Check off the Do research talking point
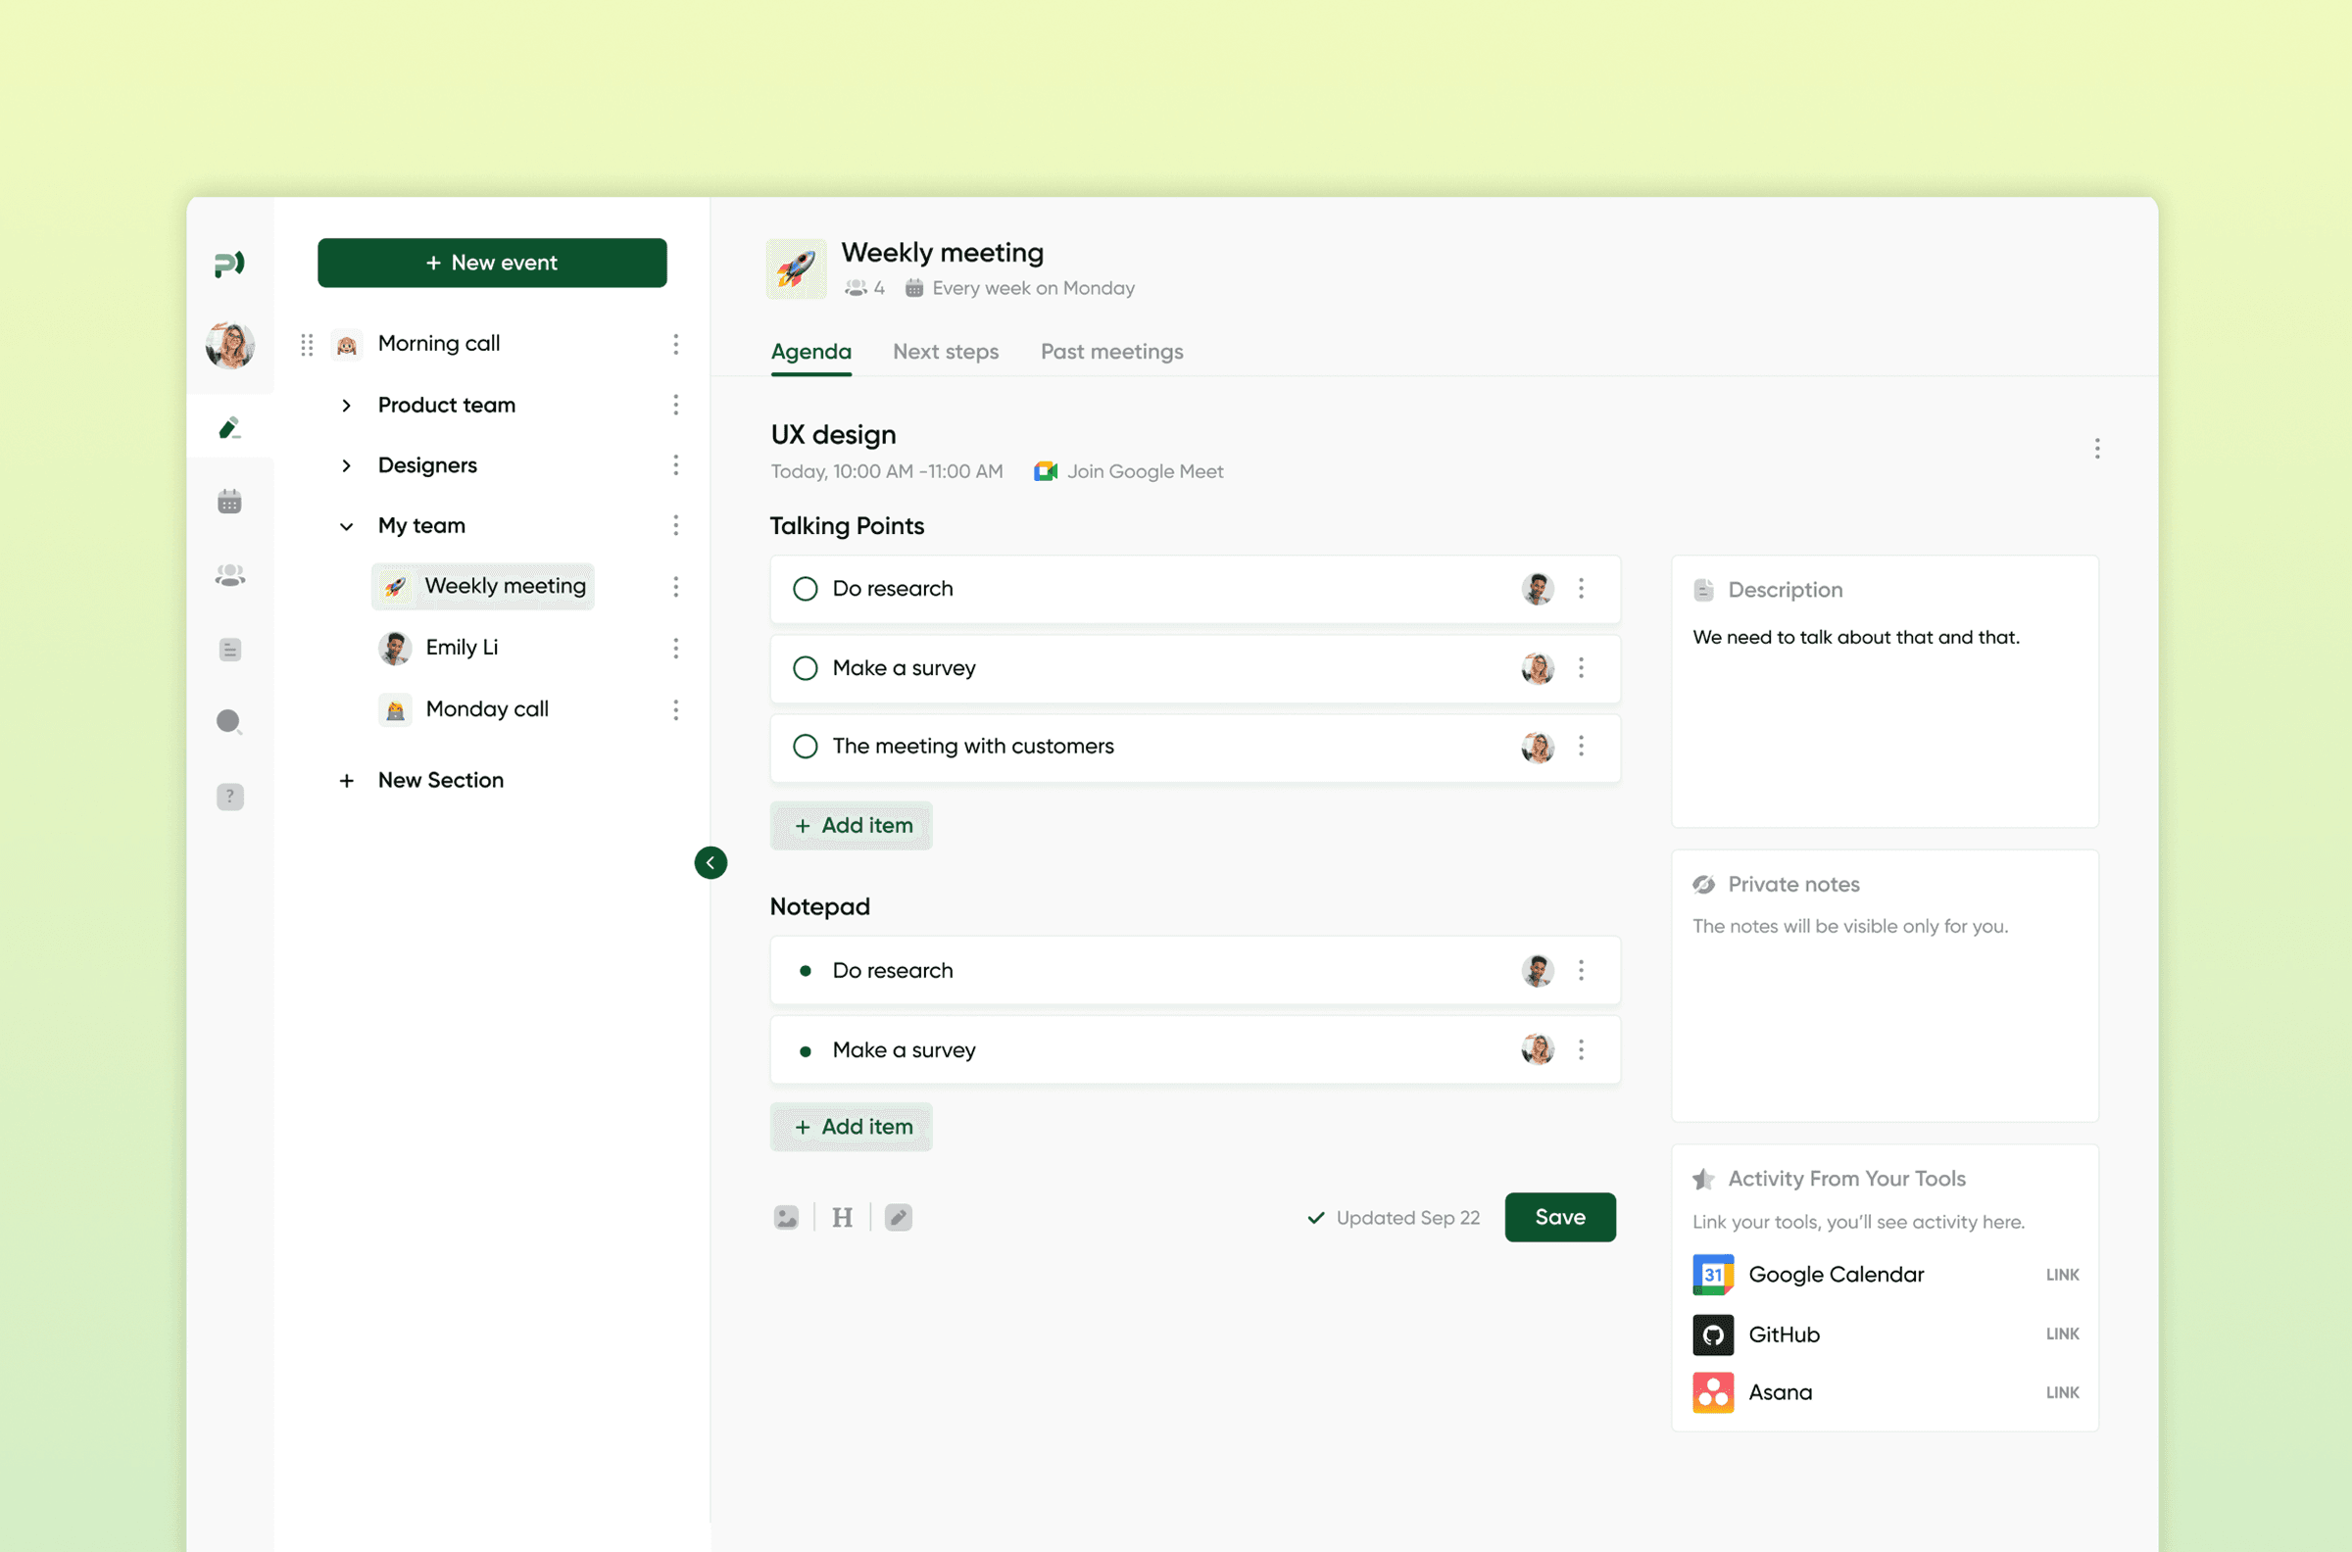2352x1552 pixels. (805, 589)
